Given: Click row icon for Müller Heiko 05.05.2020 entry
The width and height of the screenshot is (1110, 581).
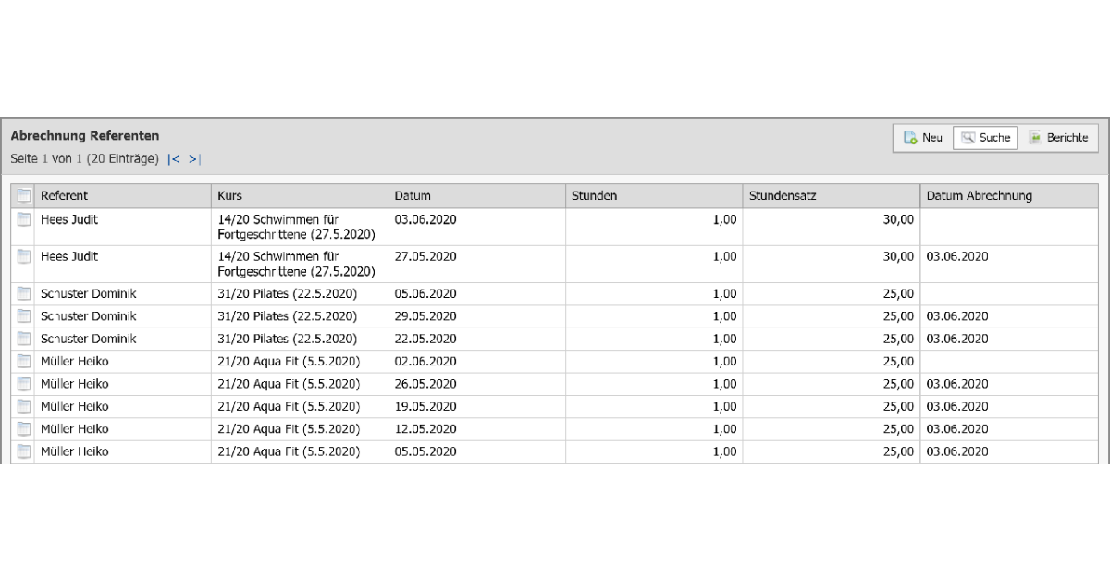Looking at the screenshot, I should pos(24,451).
